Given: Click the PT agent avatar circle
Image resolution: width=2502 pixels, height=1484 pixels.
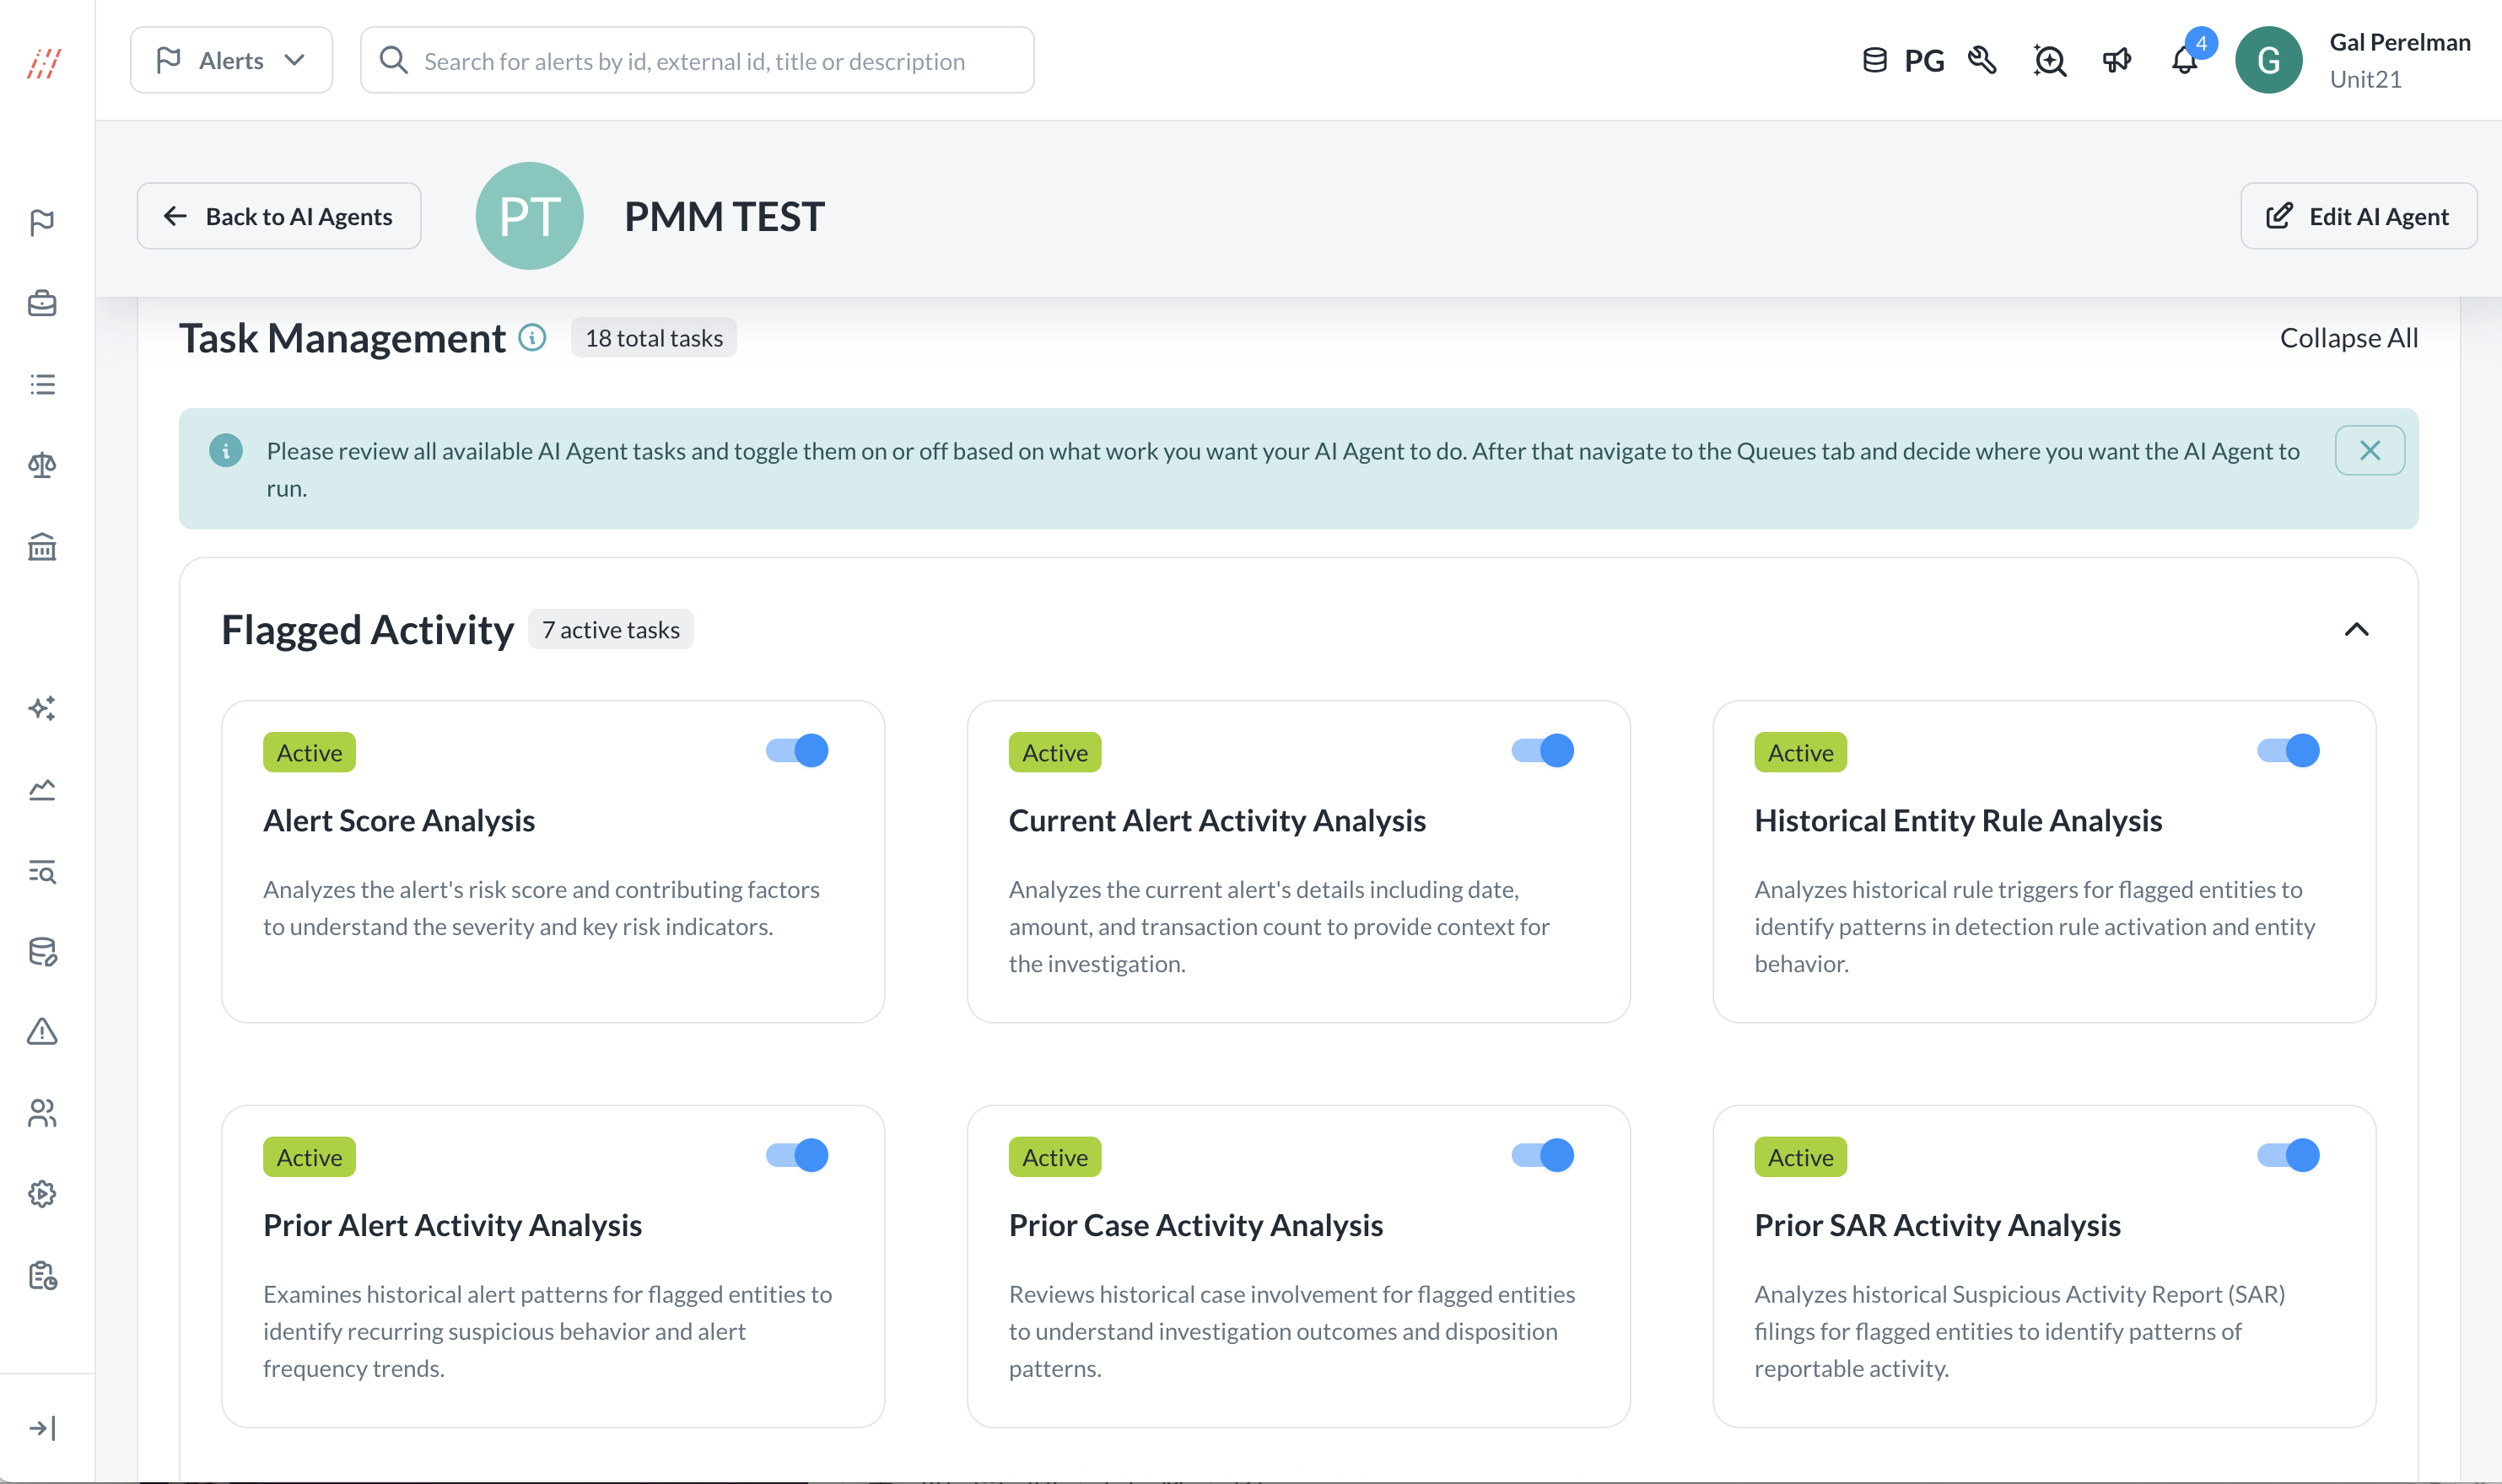Looking at the screenshot, I should click(x=529, y=216).
